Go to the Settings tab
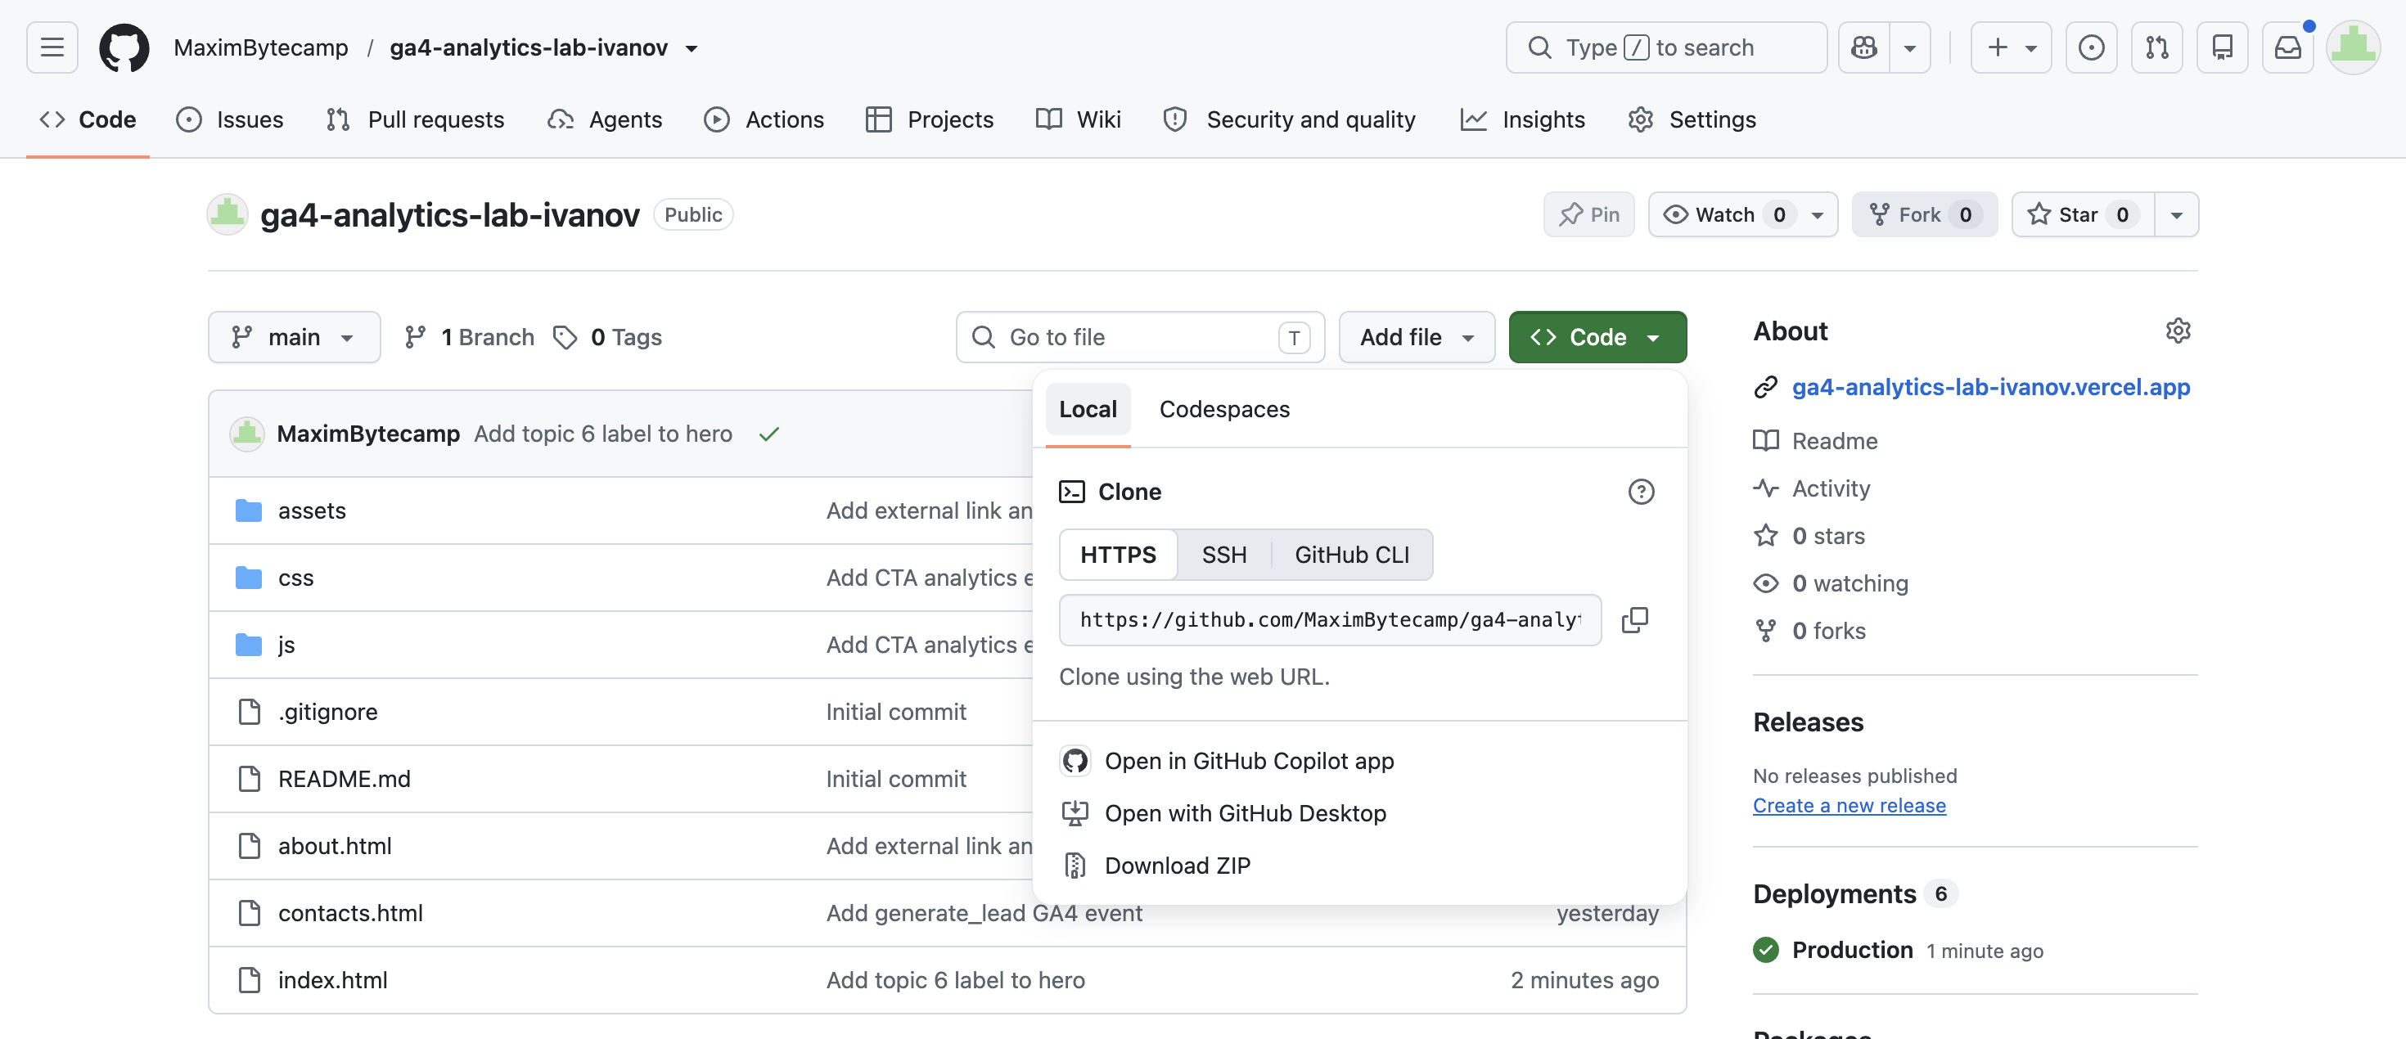 click(x=1692, y=119)
